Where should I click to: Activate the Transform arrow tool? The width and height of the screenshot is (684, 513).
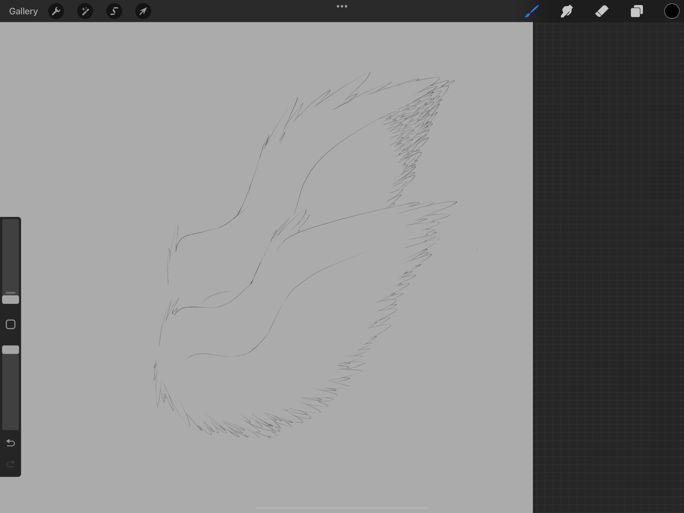pyautogui.click(x=143, y=11)
